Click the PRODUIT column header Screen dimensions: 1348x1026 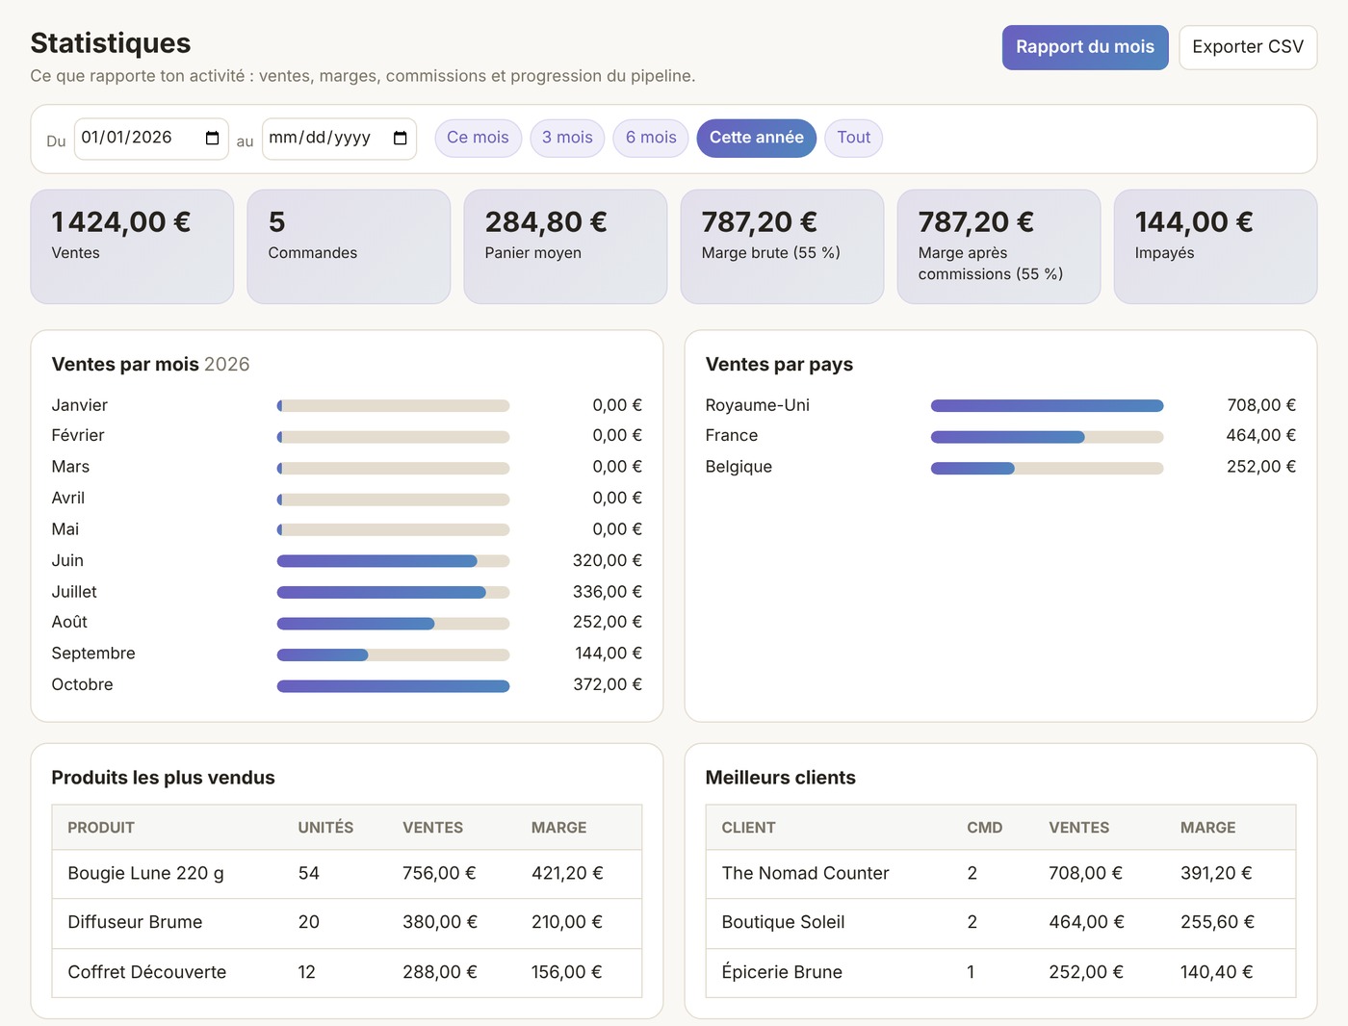(101, 828)
